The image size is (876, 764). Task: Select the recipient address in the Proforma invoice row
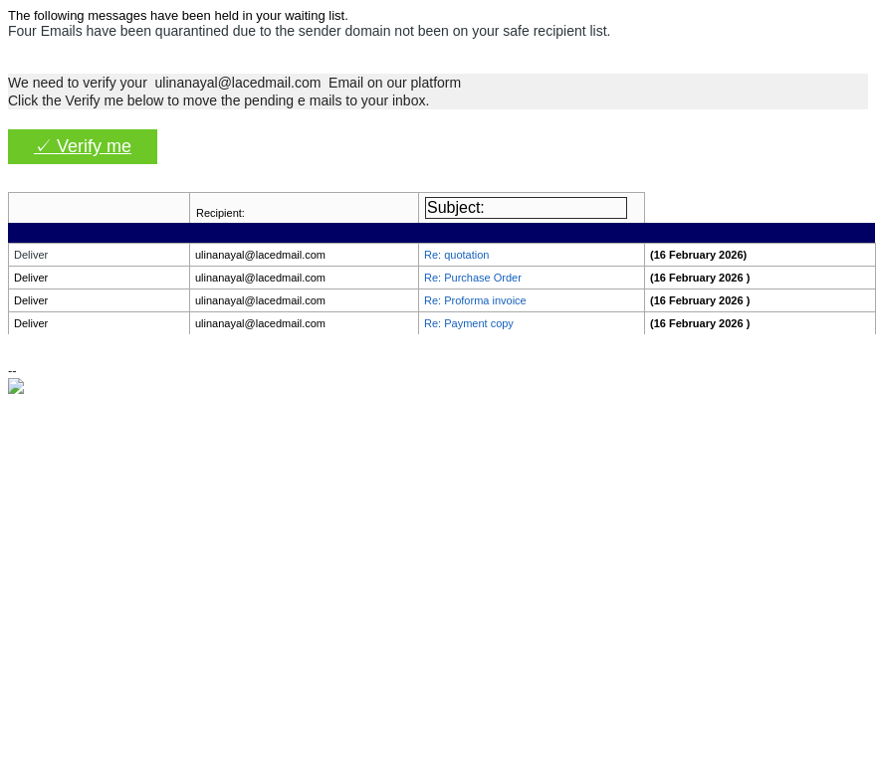(x=260, y=300)
